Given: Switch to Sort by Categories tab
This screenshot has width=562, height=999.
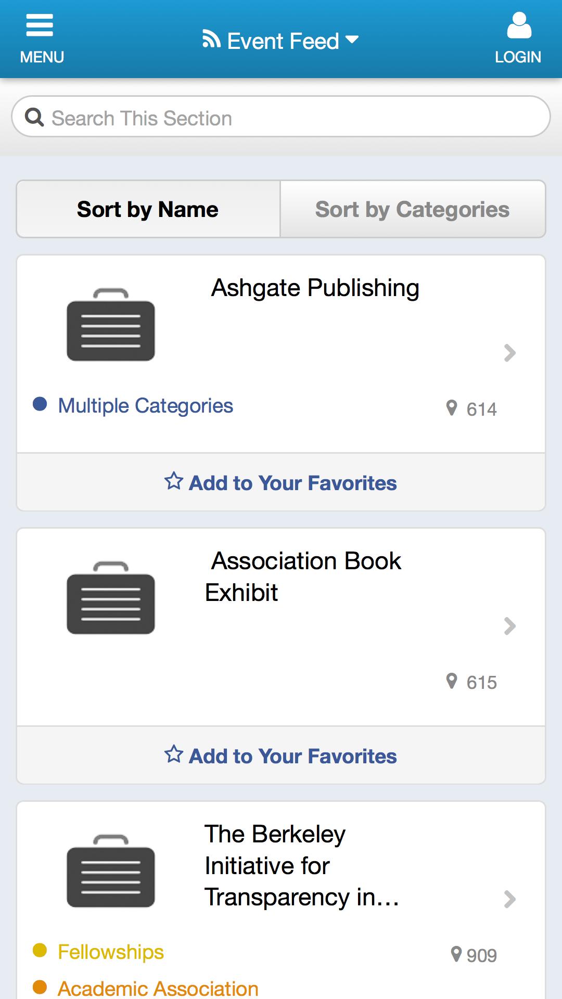Looking at the screenshot, I should pos(412,209).
